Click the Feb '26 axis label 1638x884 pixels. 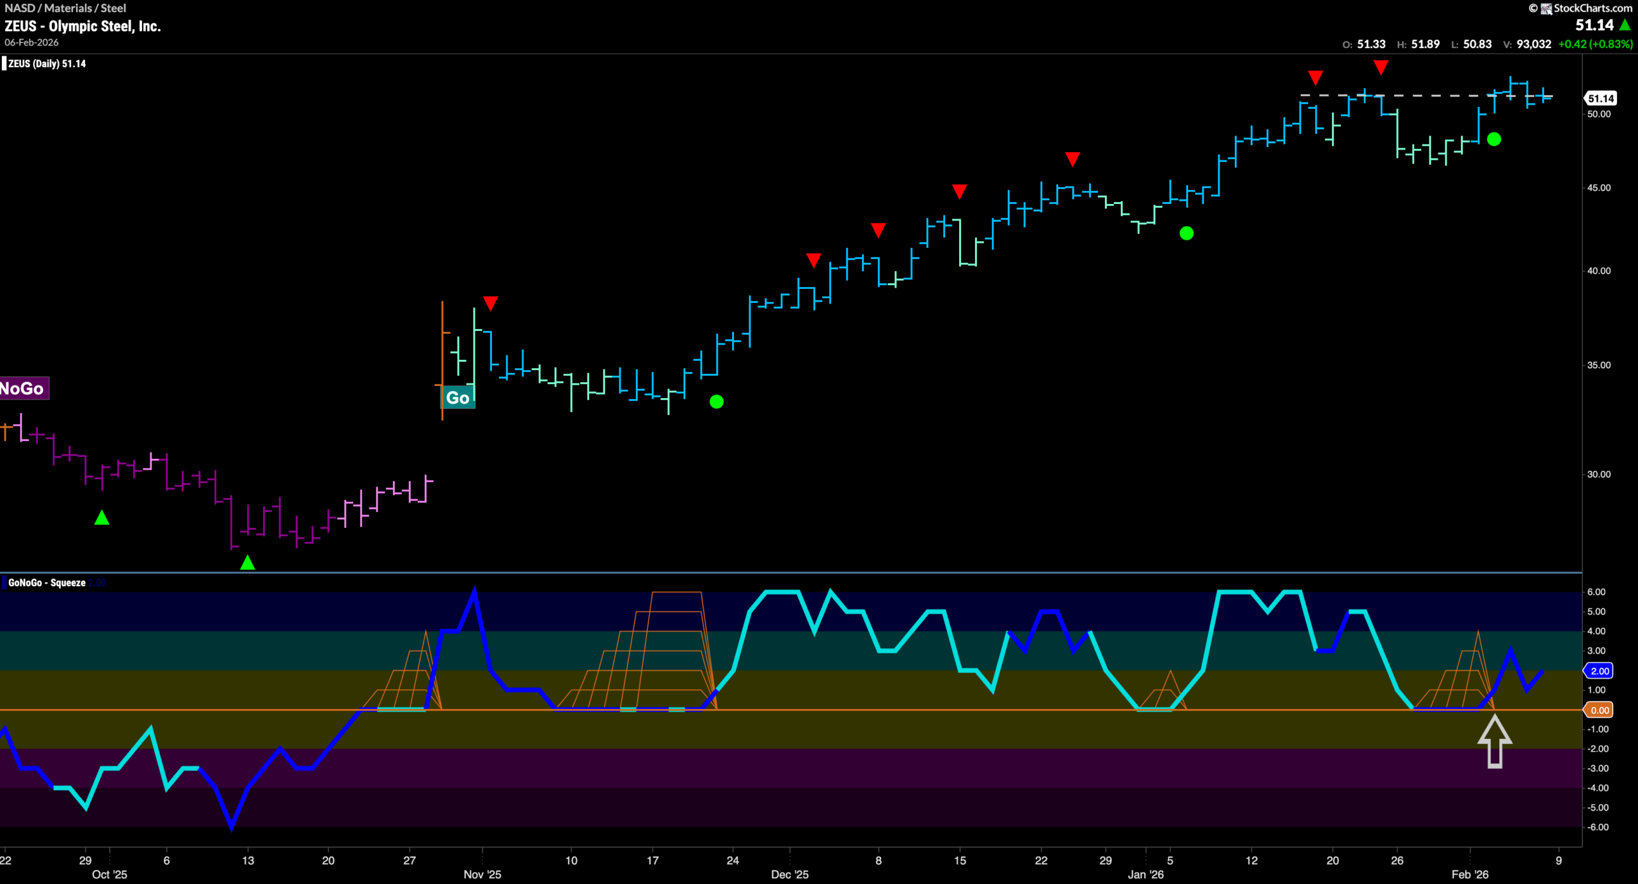[1470, 874]
